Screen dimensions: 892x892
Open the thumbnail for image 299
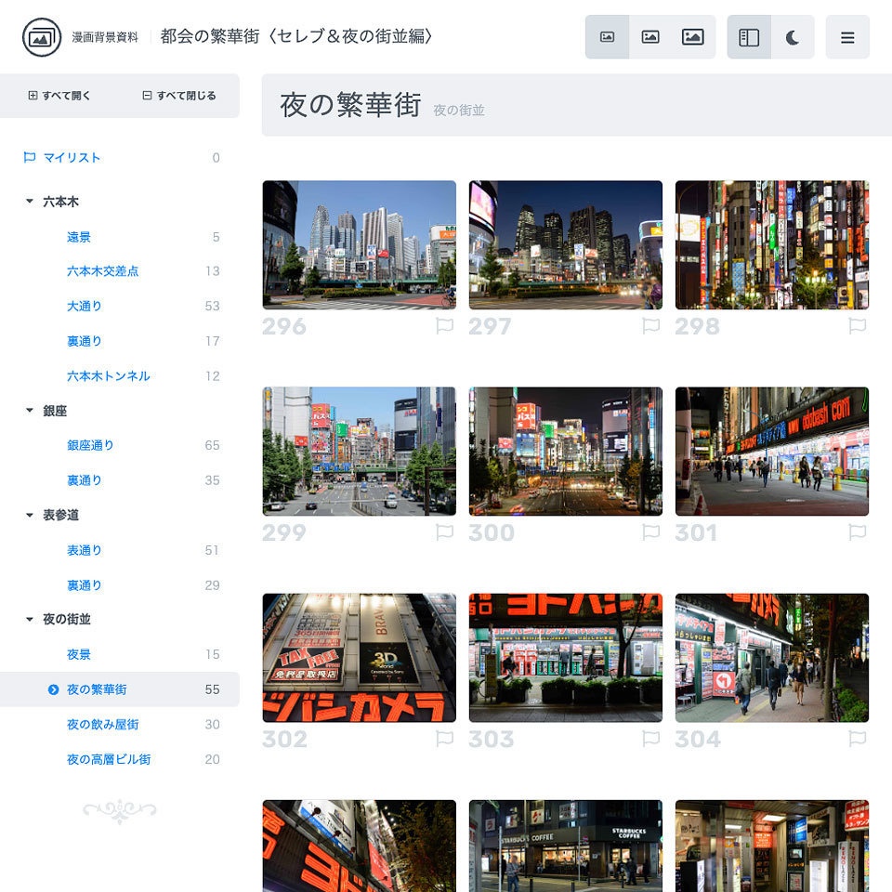(x=359, y=451)
